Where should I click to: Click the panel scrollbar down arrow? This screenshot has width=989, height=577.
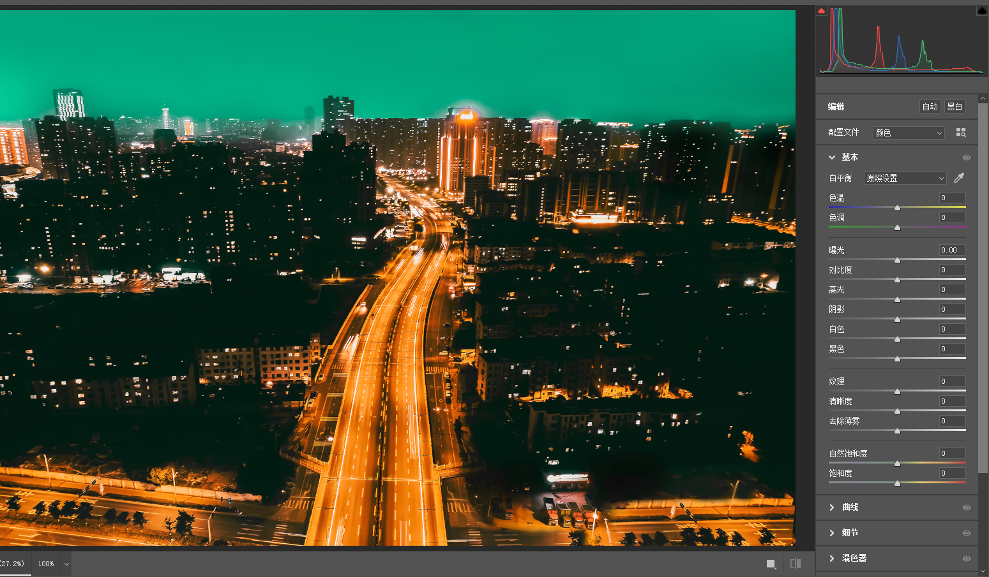point(983,571)
